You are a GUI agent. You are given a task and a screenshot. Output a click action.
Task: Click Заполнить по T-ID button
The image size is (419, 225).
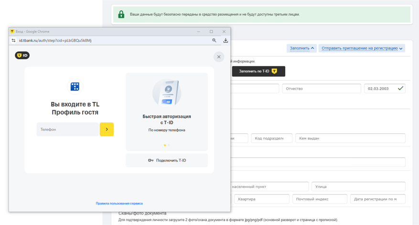(258, 72)
